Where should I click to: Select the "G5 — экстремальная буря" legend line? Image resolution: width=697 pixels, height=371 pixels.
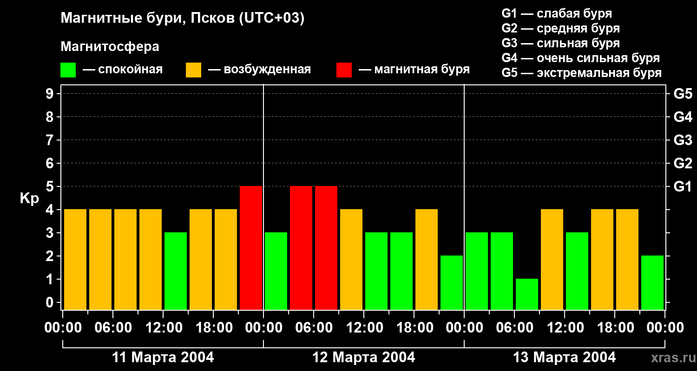click(x=582, y=73)
